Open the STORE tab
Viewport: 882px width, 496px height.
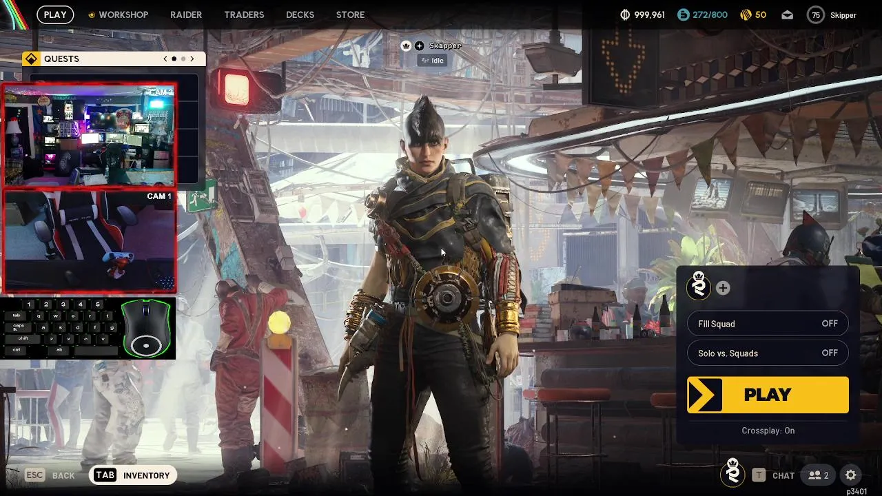[350, 14]
